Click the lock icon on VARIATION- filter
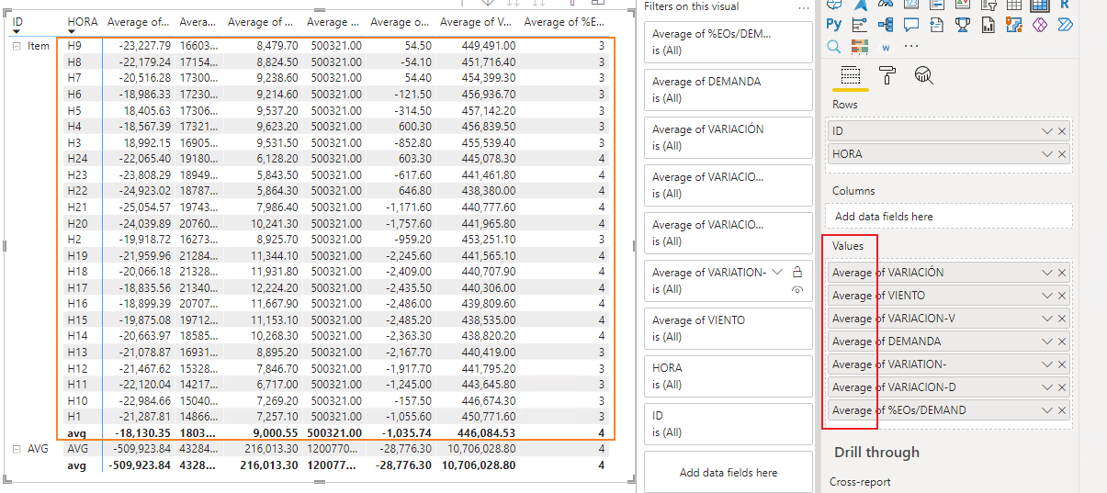Screen dimensions: 1107x493 pos(797,272)
